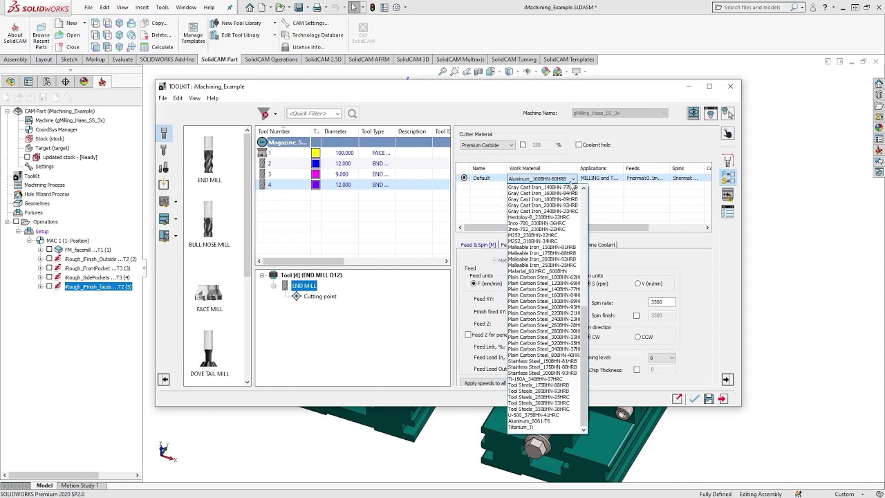Image resolution: width=885 pixels, height=498 pixels.
Task: Select the SolidCAM Manager tab icon
Action: click(102, 82)
